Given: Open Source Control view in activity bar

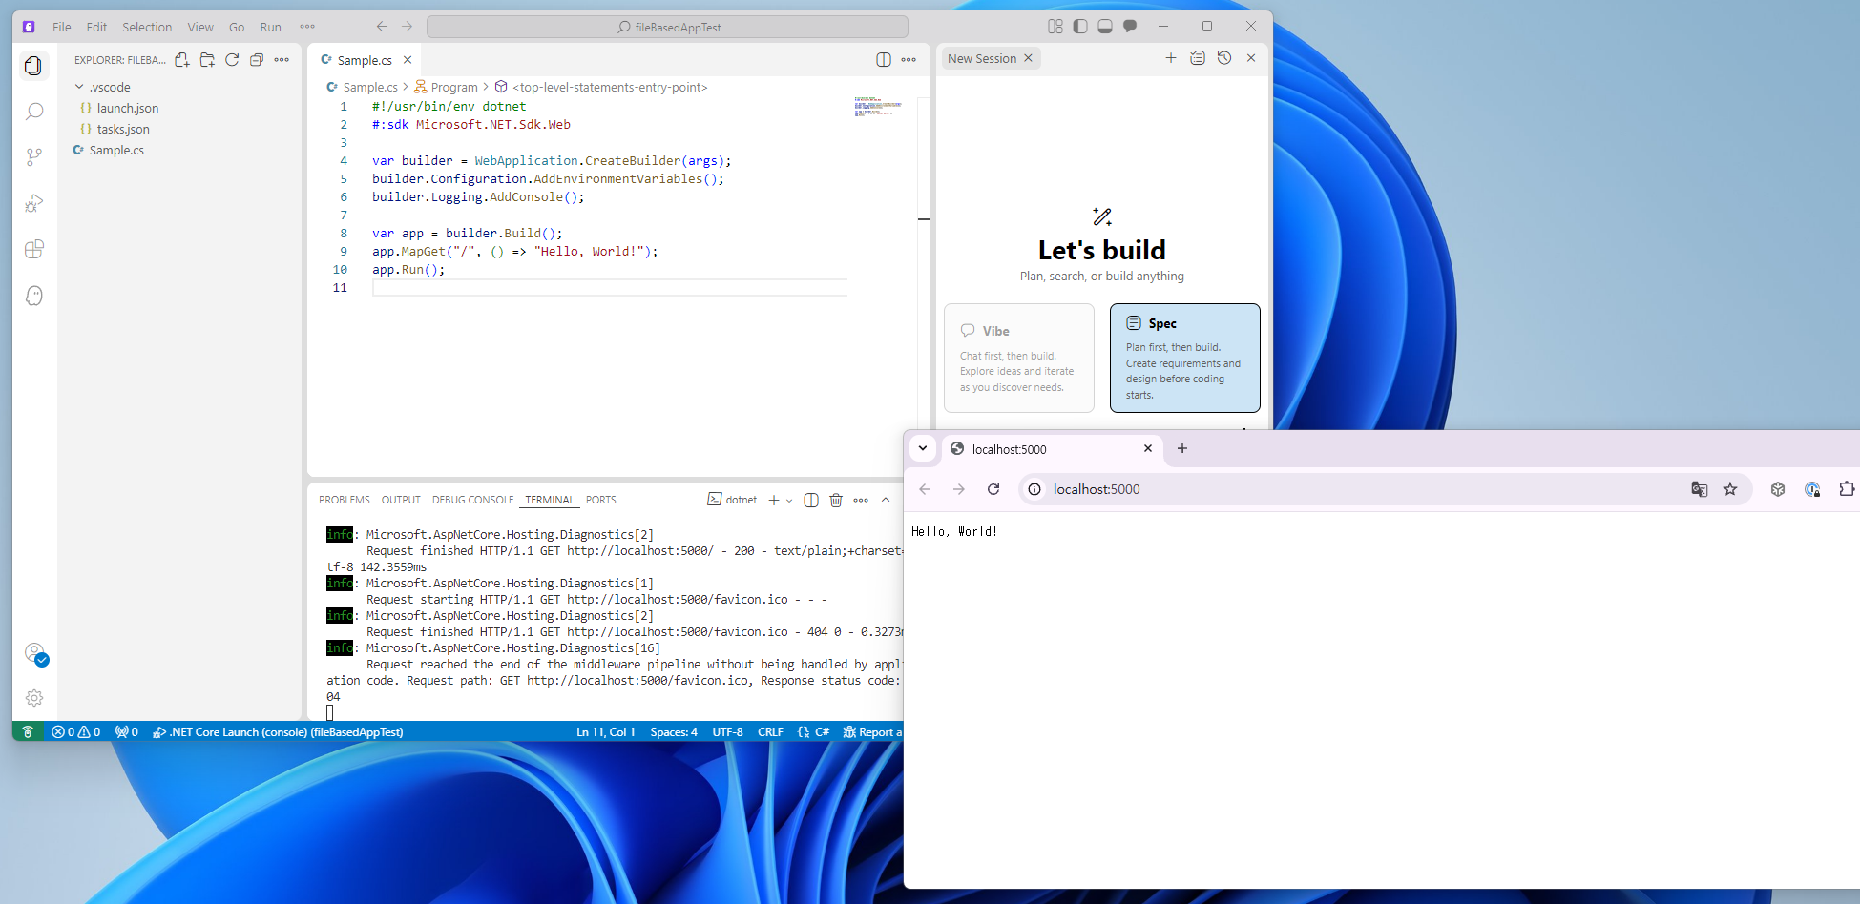Looking at the screenshot, I should pyautogui.click(x=33, y=157).
